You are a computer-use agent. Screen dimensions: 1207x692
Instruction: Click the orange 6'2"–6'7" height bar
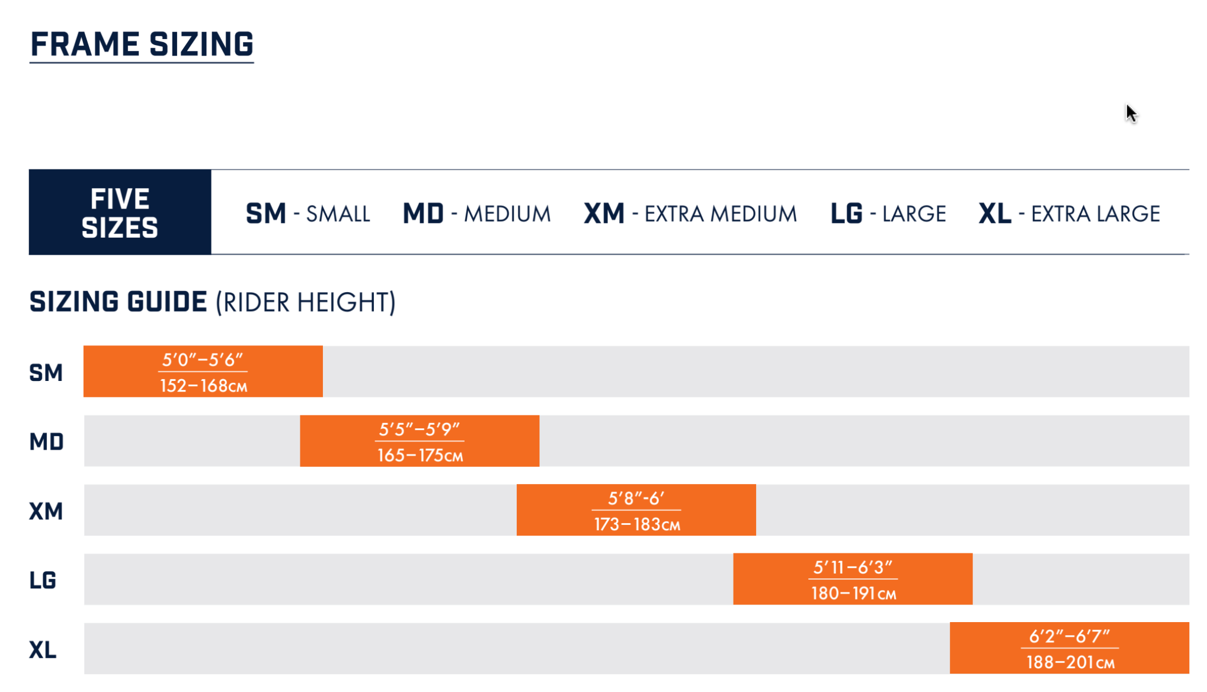pos(1069,648)
